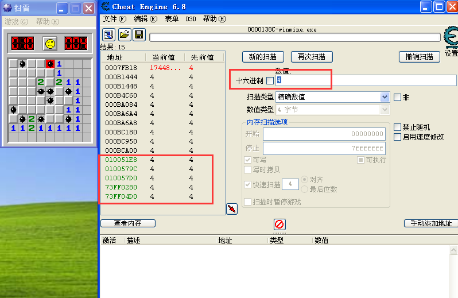
Task: Click the 描述 column header in address table
Action: tap(134, 241)
